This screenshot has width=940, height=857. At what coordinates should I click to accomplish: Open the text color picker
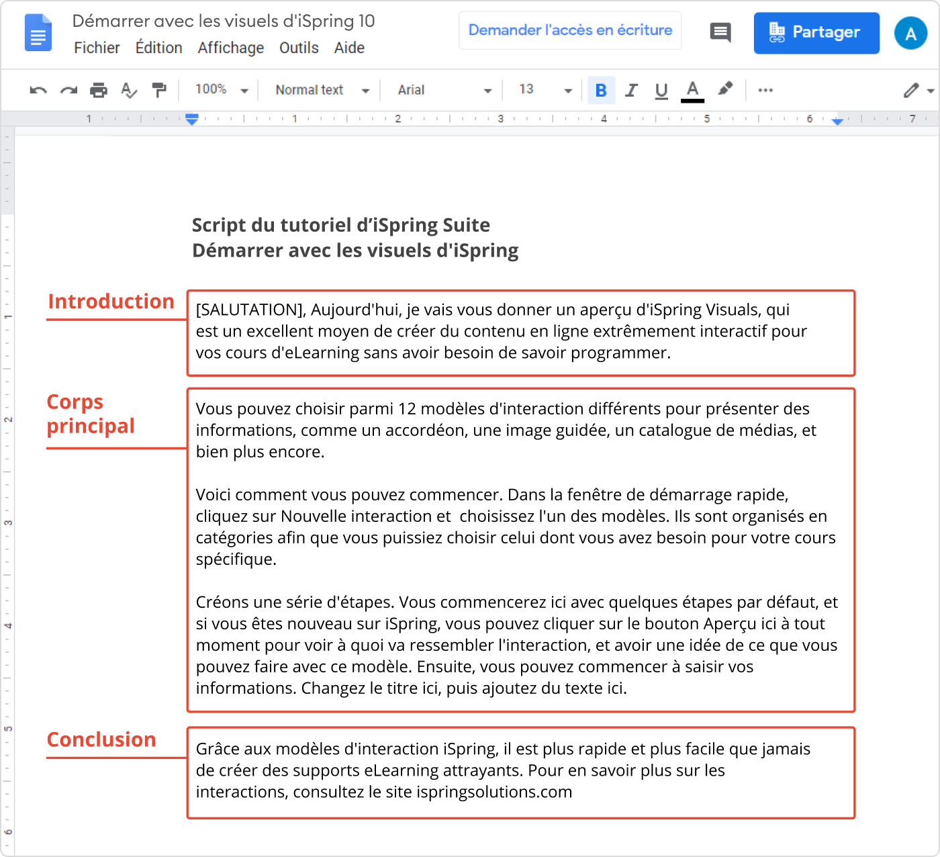(692, 91)
